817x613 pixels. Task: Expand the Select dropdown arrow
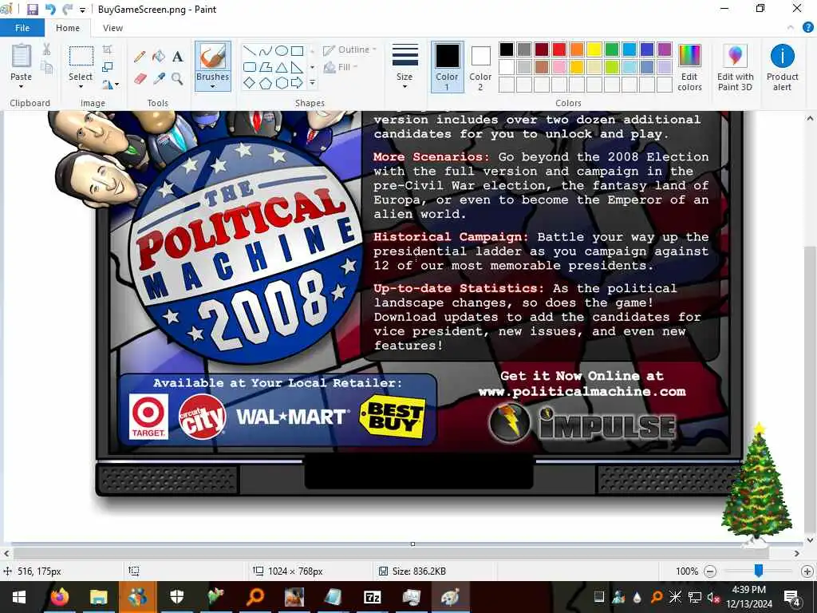[x=81, y=86]
